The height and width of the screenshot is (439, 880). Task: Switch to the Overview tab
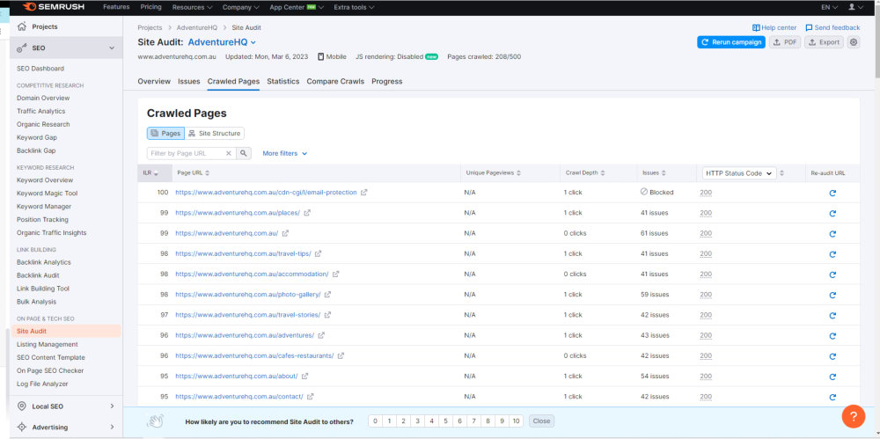(154, 82)
